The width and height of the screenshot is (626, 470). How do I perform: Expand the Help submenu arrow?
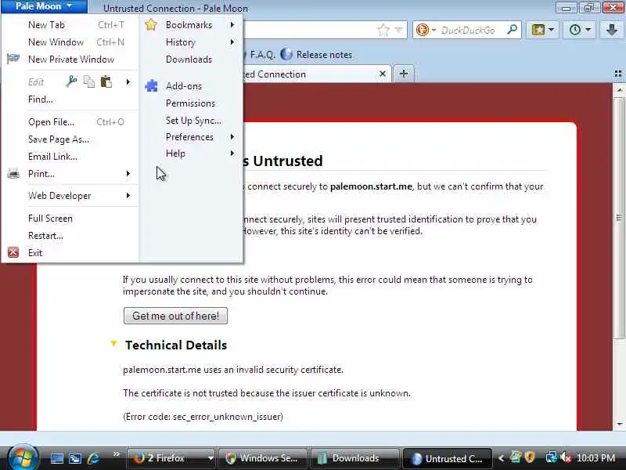(232, 154)
